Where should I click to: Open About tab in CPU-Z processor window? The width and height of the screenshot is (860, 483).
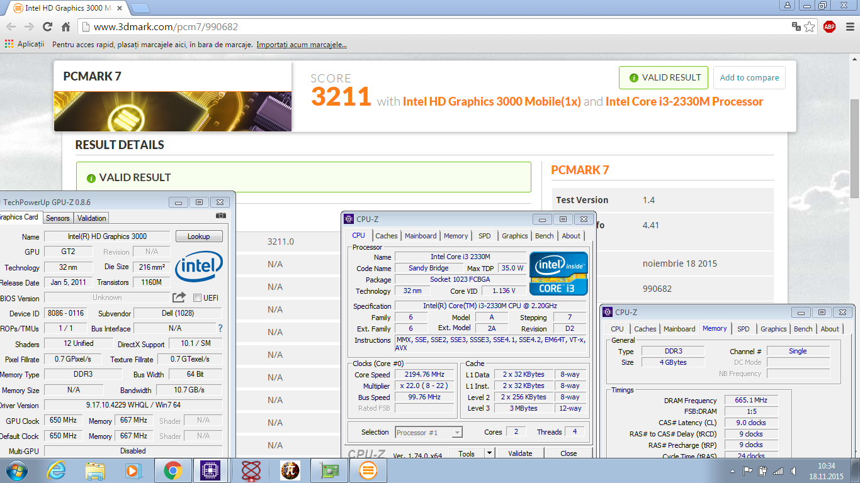pos(571,236)
